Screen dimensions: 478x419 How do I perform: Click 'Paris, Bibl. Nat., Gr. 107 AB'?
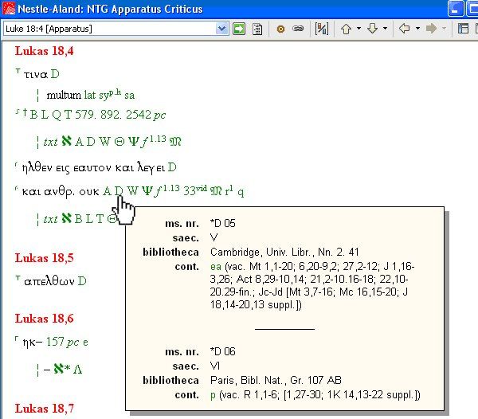pos(276,380)
